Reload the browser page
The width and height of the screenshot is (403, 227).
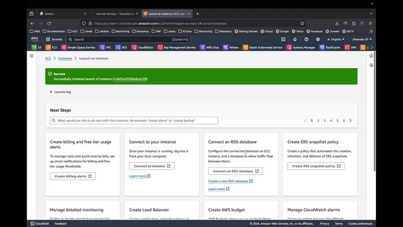click(49, 23)
